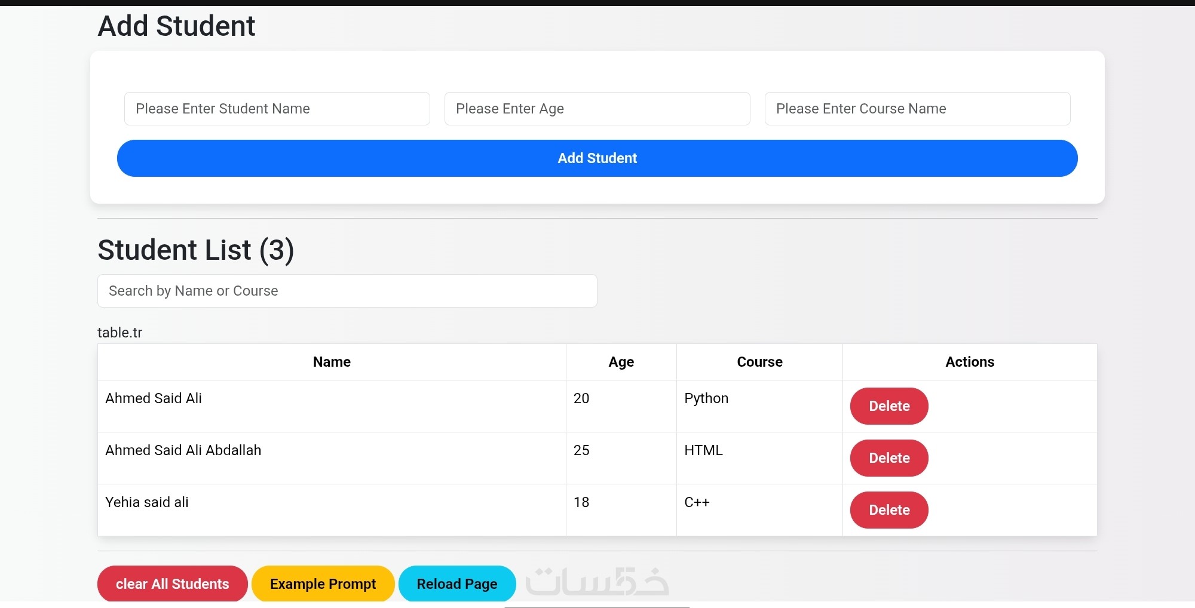Delete the Ahmed Said Ali (Python) row
1195x608 pixels.
coord(888,406)
